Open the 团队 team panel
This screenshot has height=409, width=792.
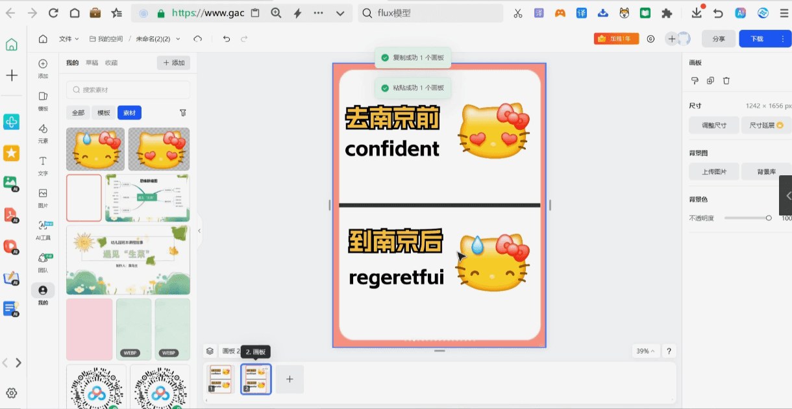43,262
